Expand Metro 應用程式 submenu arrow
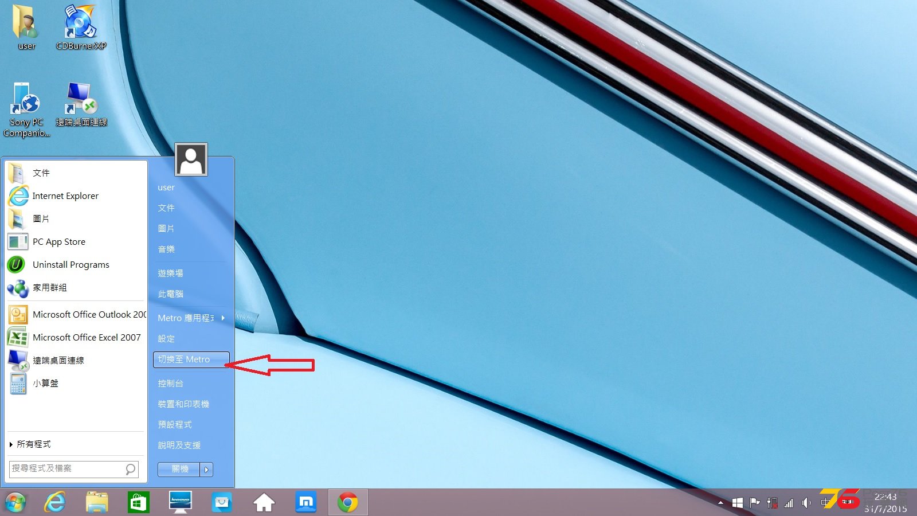917x516 pixels. tap(223, 318)
